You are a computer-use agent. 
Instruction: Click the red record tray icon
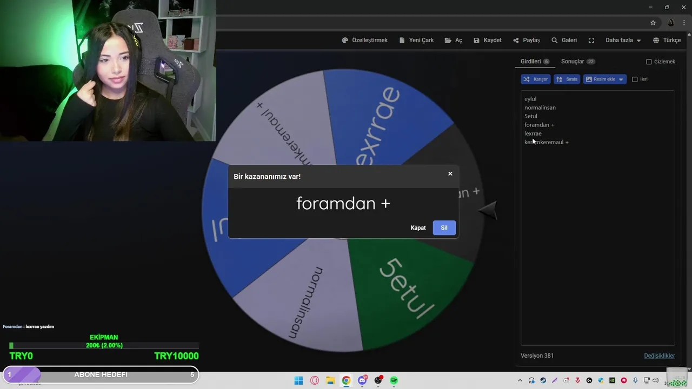(x=624, y=380)
